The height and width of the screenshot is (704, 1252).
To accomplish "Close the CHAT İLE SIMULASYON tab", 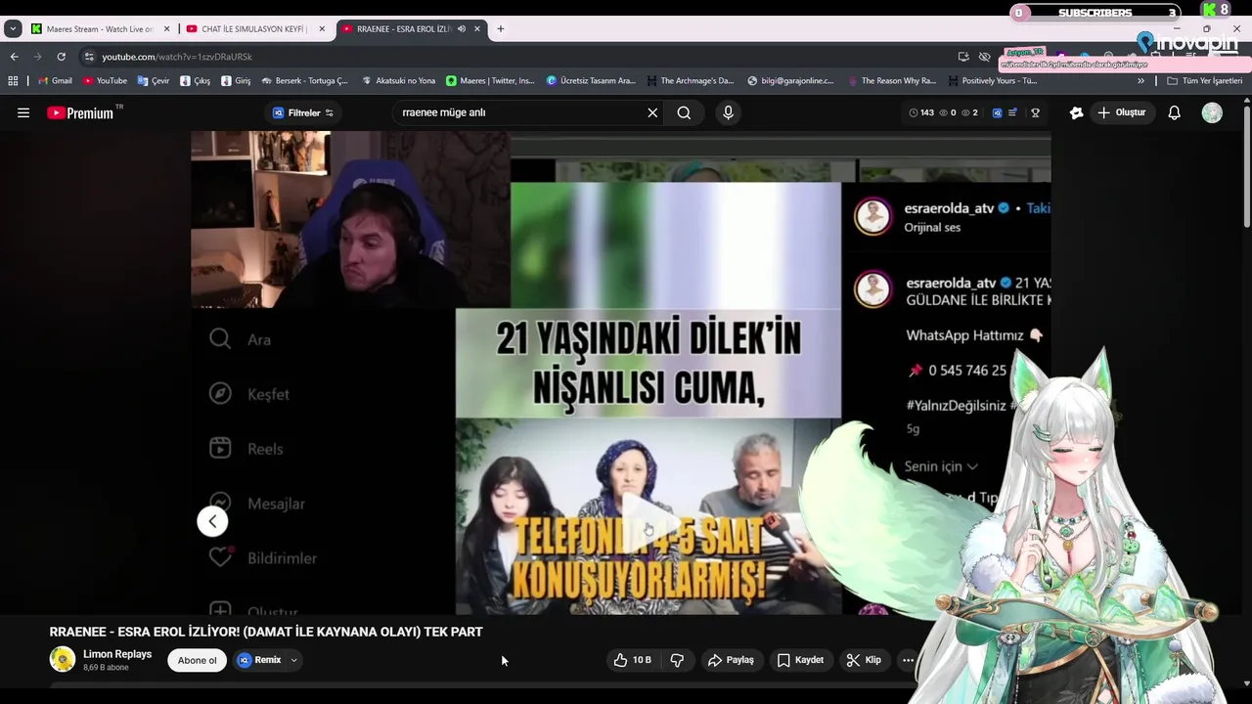I will [322, 29].
